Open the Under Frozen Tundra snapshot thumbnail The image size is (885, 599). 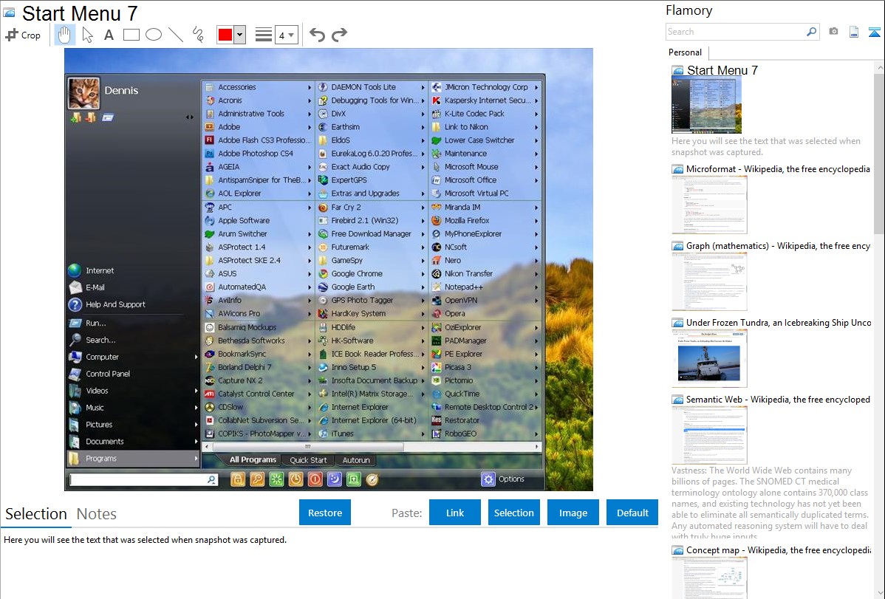(x=709, y=358)
